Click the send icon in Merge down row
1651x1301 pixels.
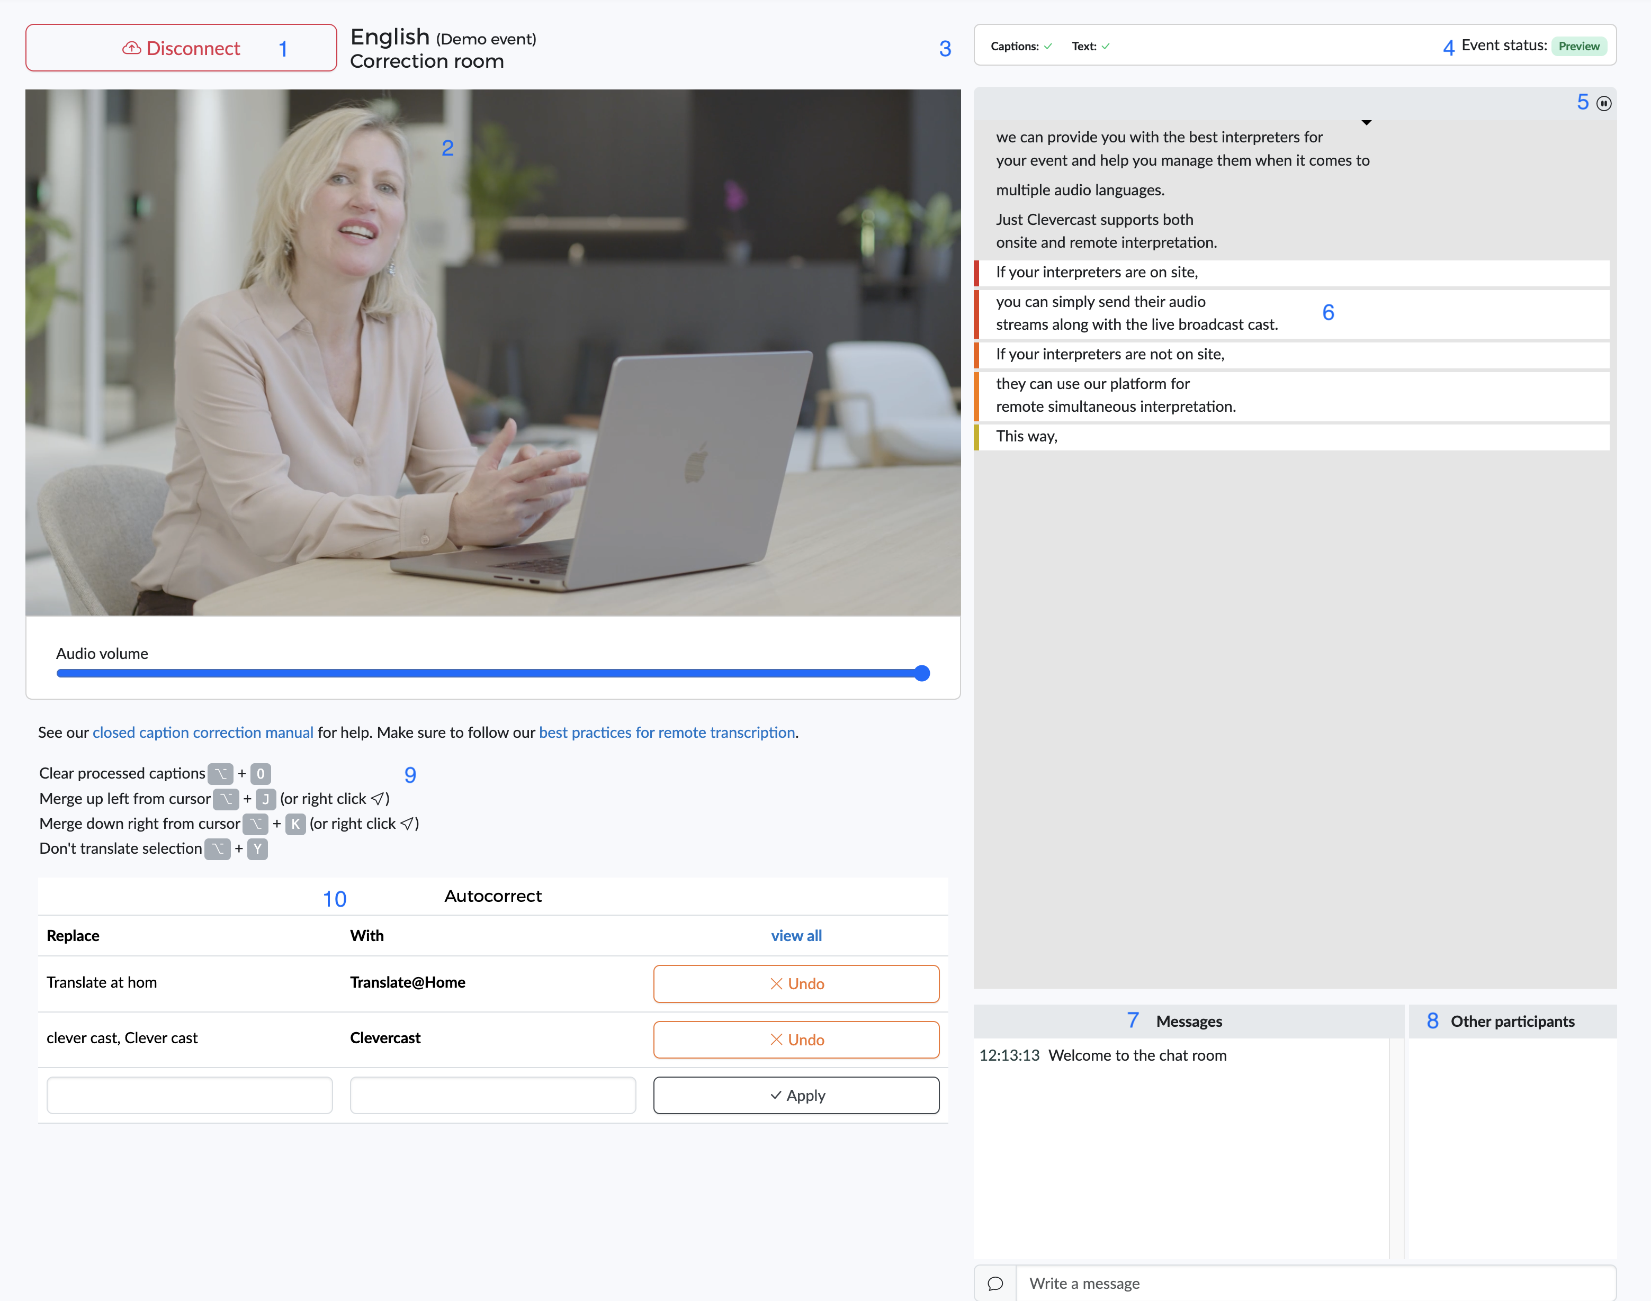(x=407, y=824)
